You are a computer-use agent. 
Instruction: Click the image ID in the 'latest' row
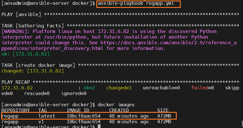click(x=84, y=116)
